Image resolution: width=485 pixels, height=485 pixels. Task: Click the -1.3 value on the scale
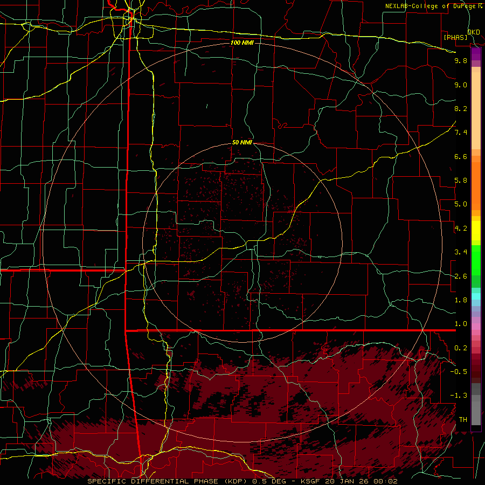click(459, 396)
